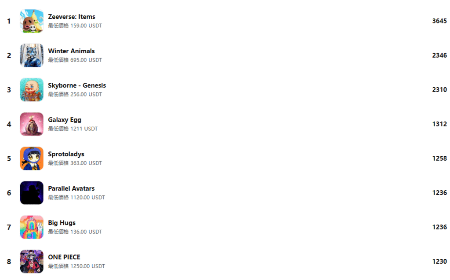Click rank number 6 in the list
This screenshot has height=280, width=450.
[9, 193]
